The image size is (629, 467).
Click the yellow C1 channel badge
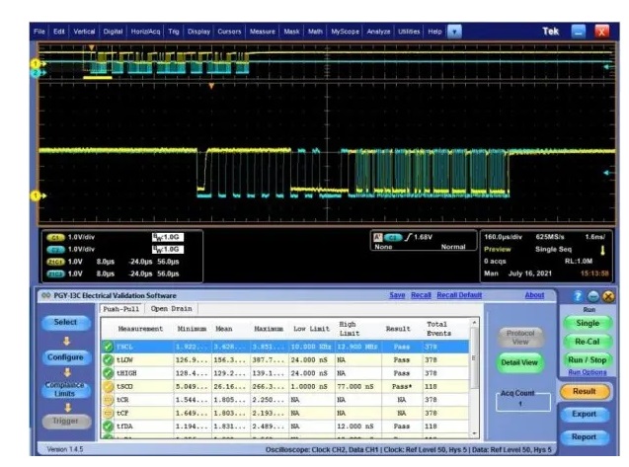coord(55,238)
